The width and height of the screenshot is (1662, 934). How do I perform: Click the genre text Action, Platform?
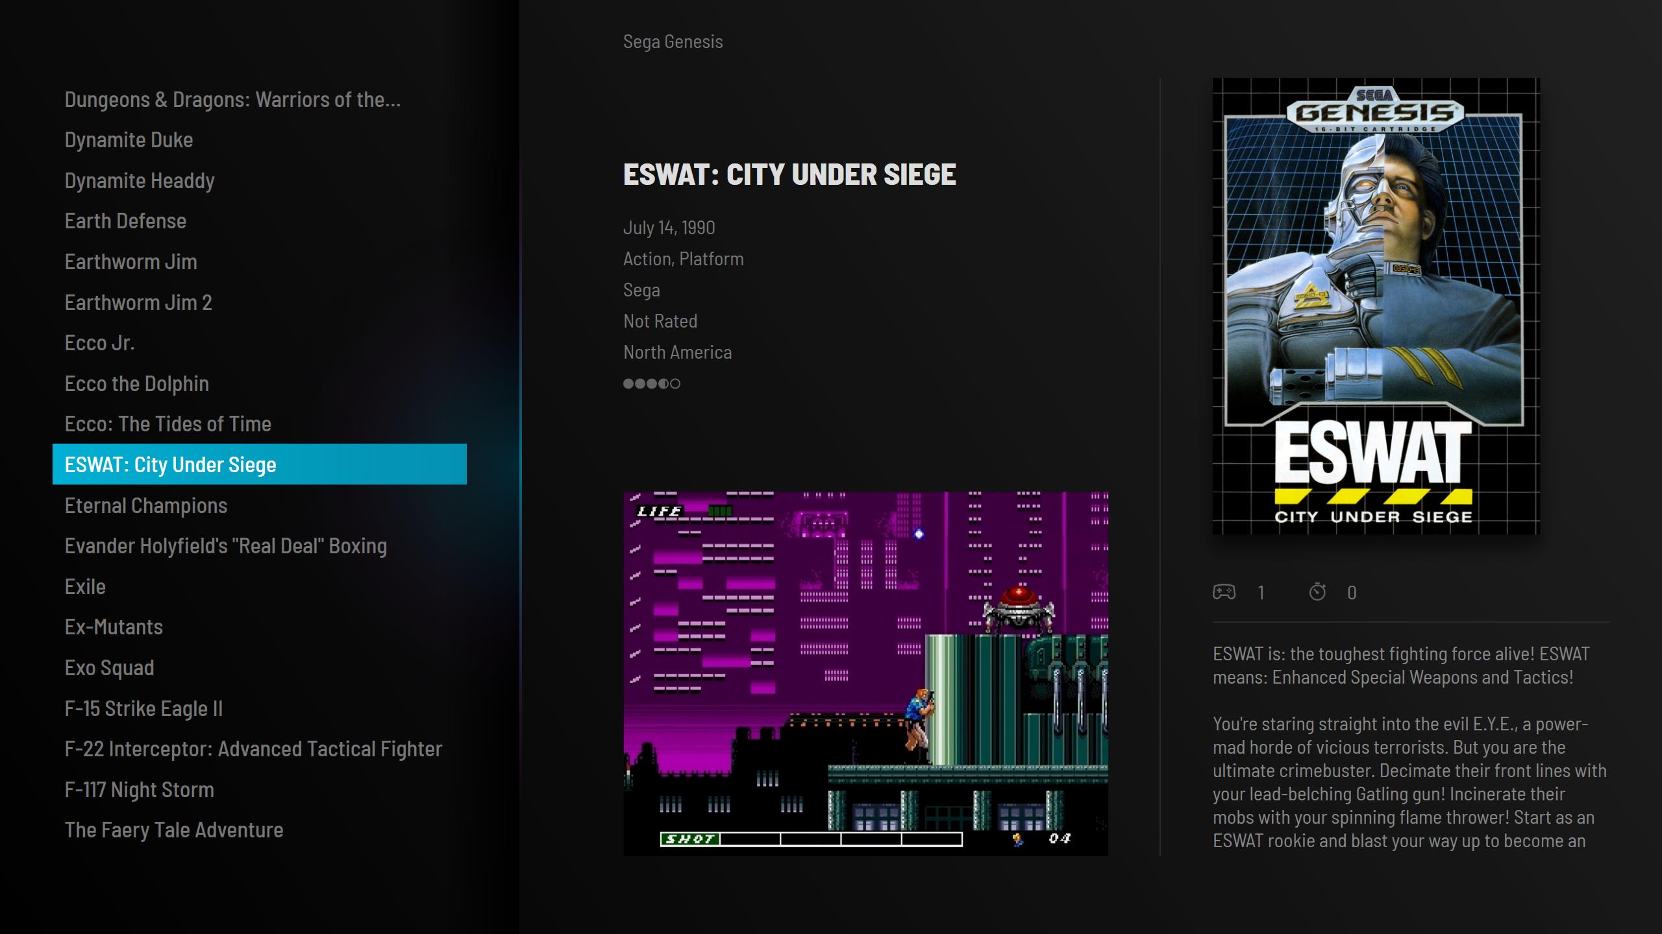point(683,259)
